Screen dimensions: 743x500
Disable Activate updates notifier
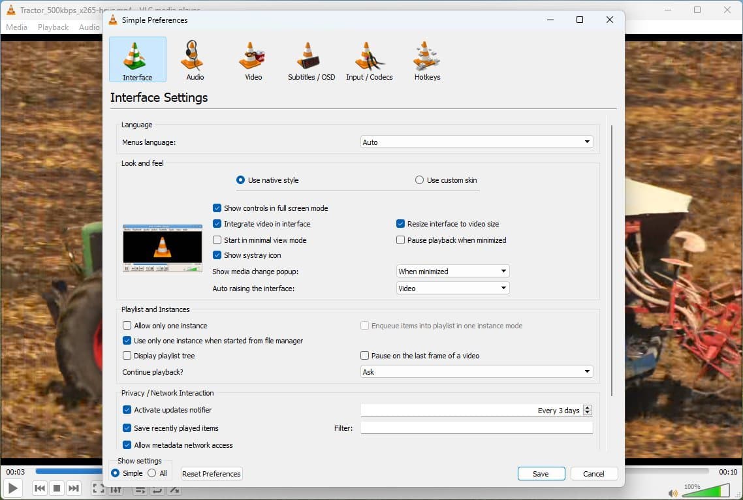(127, 409)
